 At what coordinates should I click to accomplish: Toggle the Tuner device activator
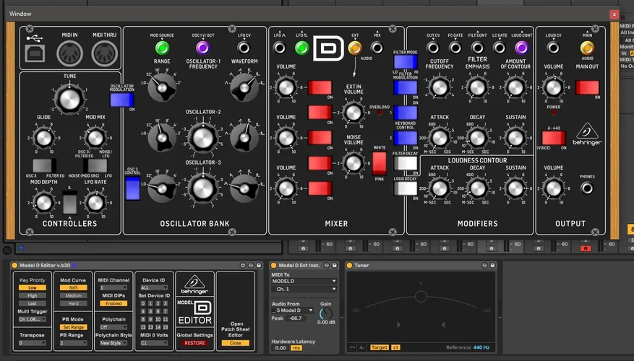(349, 265)
